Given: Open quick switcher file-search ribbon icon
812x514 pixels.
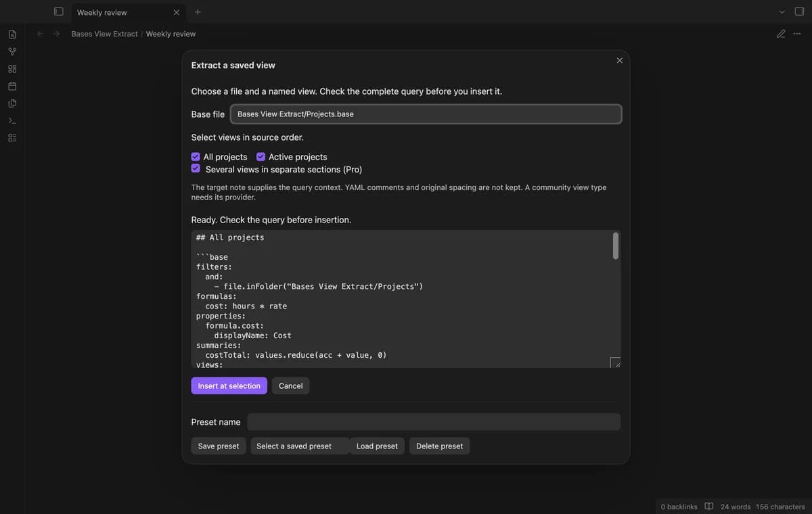Looking at the screenshot, I should coord(12,34).
